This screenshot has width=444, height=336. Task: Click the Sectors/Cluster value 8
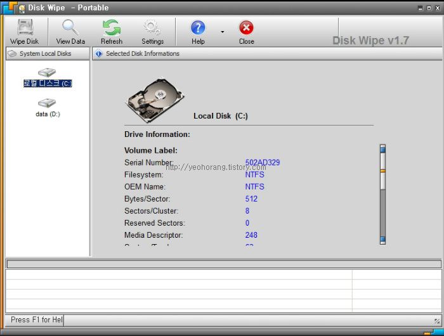pos(247,211)
